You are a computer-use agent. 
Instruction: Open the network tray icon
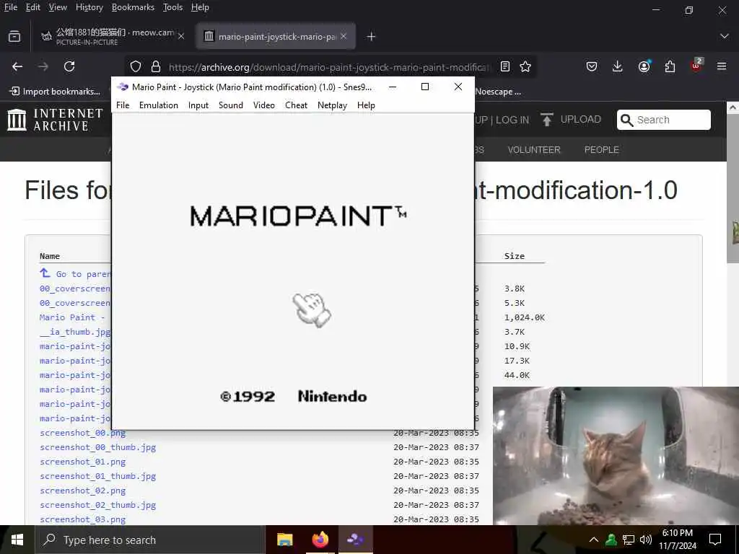tap(629, 540)
